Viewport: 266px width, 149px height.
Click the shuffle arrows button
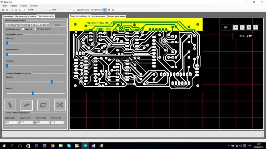[x=60, y=105]
